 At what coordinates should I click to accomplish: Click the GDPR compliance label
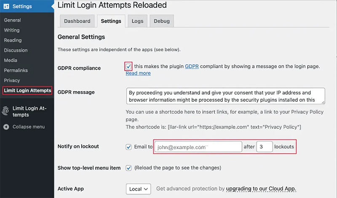click(x=79, y=68)
